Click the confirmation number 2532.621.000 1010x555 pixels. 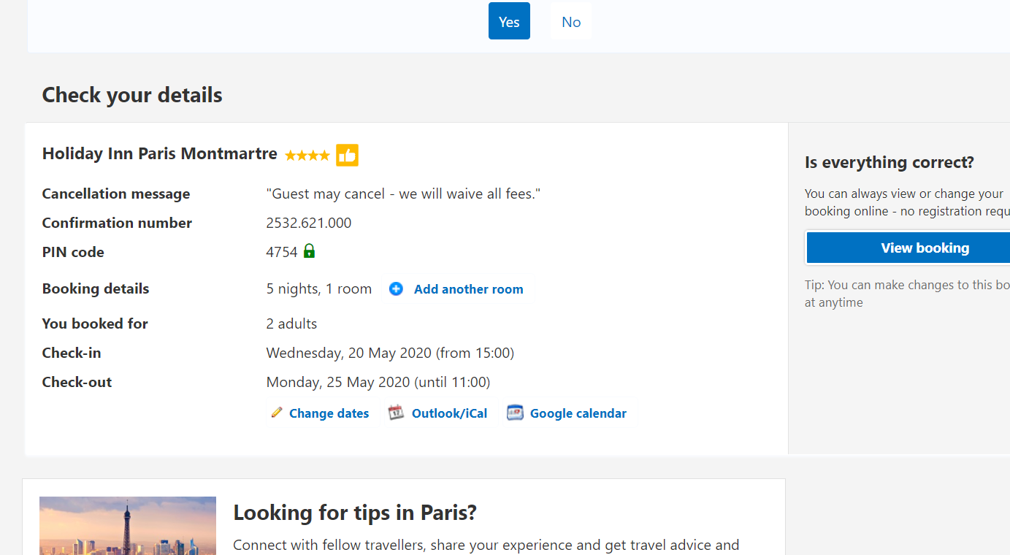pyautogui.click(x=308, y=223)
